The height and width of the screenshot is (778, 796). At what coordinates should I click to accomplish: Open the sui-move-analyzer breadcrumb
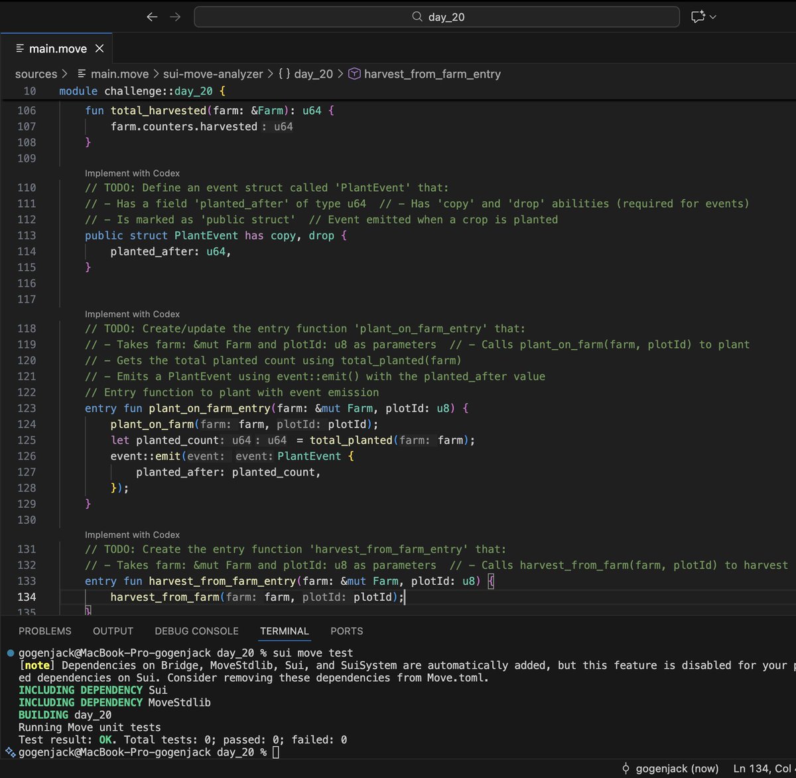[x=212, y=74]
